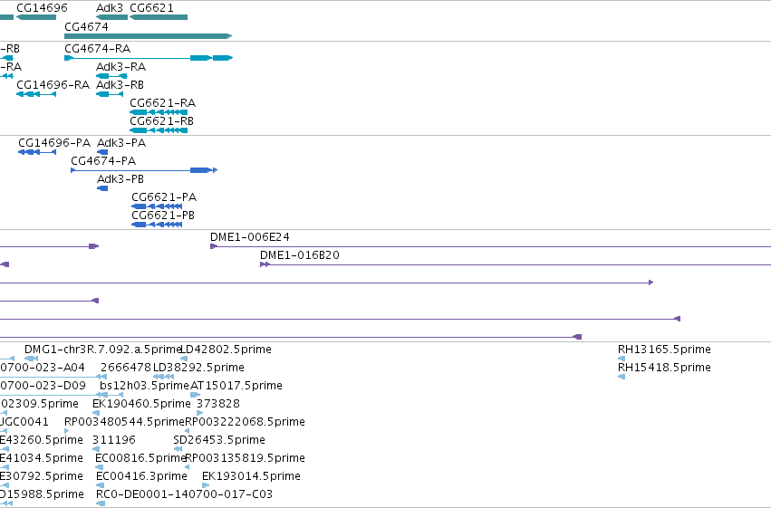Click the 311196 feature label

(114, 440)
